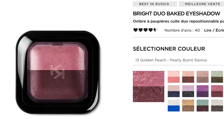Screen dimensions: 224x119
Task: Choose the rose and burgundy small swatch
Action: (217, 91)
